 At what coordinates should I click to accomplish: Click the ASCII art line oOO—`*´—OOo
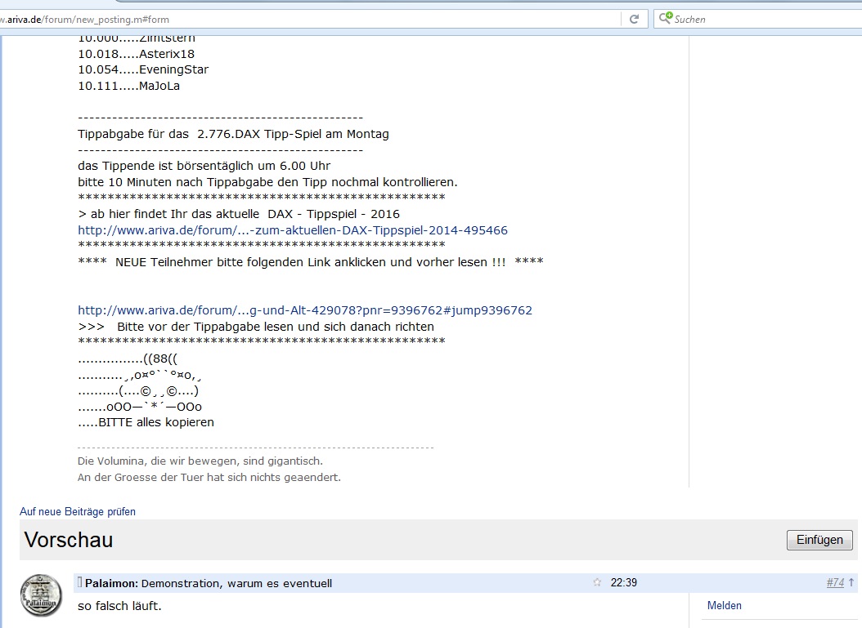tap(140, 407)
